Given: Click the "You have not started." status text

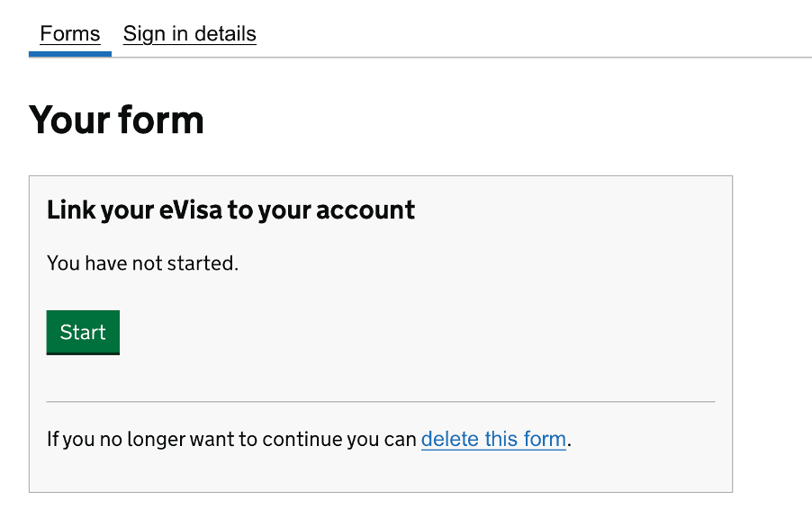Looking at the screenshot, I should (x=142, y=263).
